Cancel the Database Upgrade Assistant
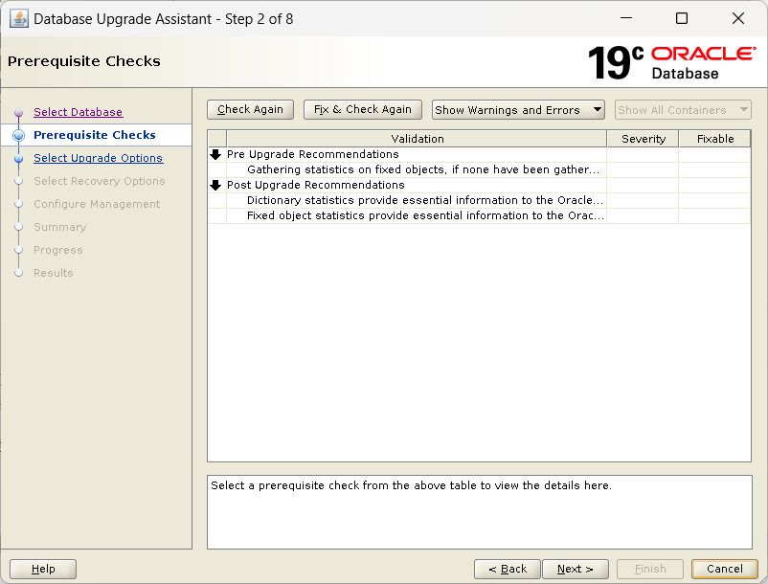 (725, 569)
